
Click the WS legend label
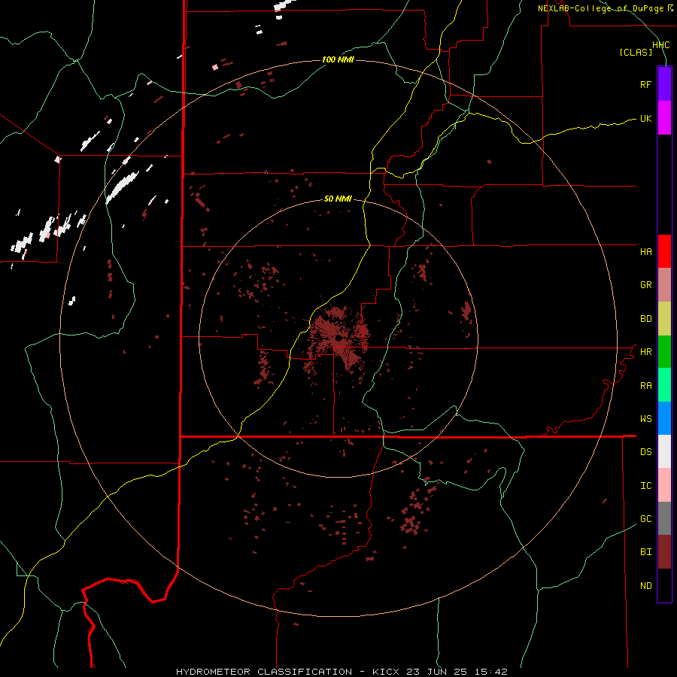pyautogui.click(x=645, y=418)
